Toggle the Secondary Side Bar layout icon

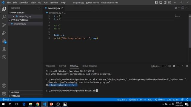tap(165, 2)
